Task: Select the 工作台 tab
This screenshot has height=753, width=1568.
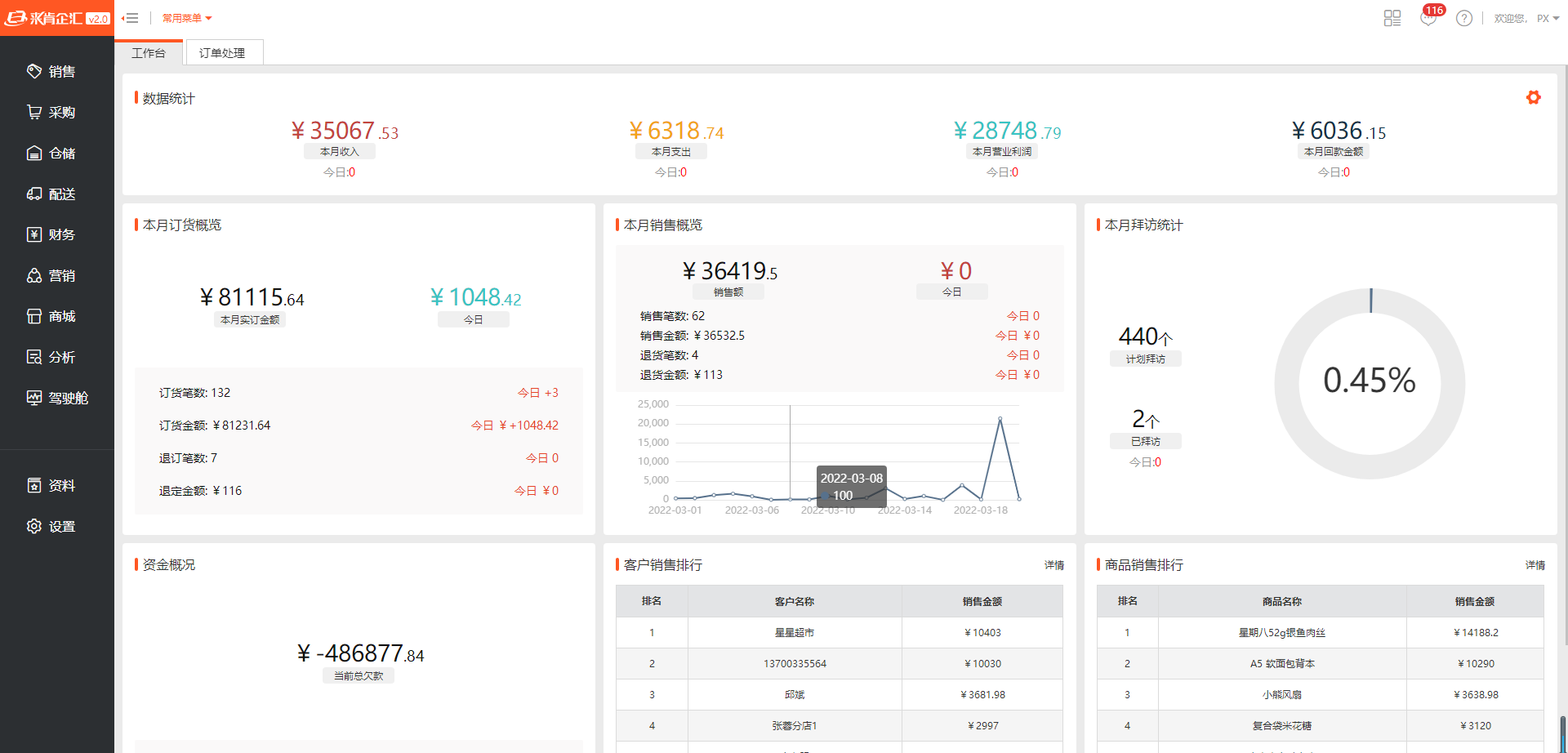Action: coord(149,53)
